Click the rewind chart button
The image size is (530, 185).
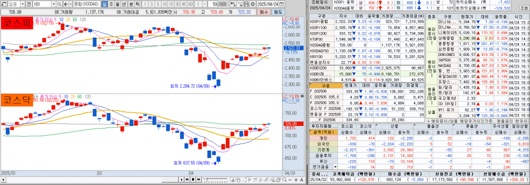click(187, 179)
